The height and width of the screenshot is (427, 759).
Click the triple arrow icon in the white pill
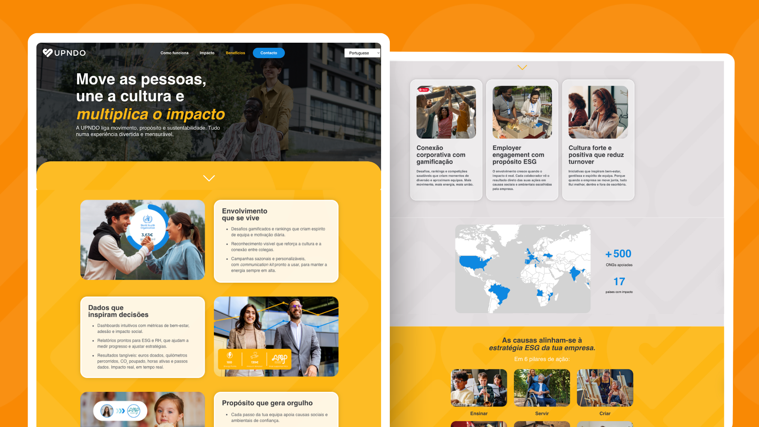coord(120,411)
